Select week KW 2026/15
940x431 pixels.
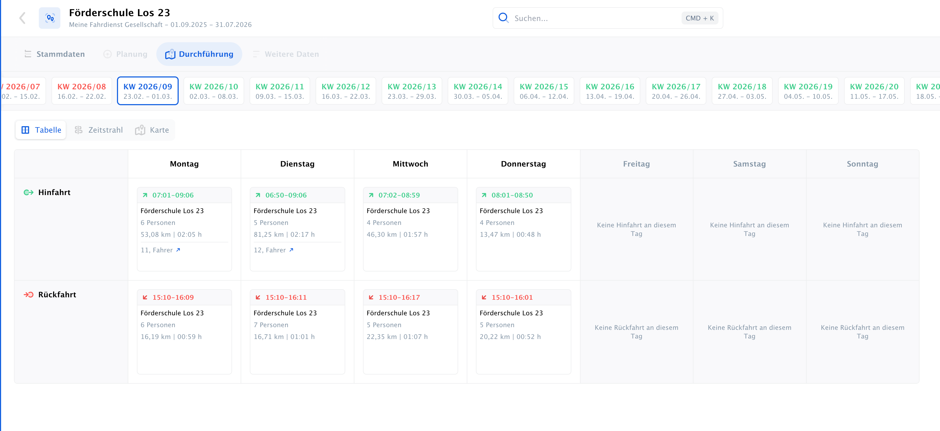tap(544, 91)
